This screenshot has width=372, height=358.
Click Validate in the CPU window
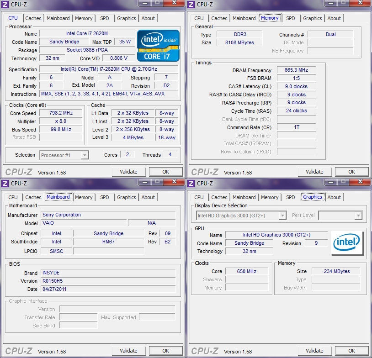[x=129, y=172]
